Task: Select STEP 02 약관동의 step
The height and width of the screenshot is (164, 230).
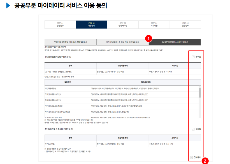Action: 91,24
